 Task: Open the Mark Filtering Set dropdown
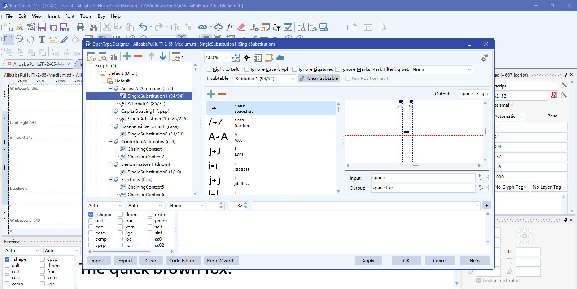click(x=442, y=70)
